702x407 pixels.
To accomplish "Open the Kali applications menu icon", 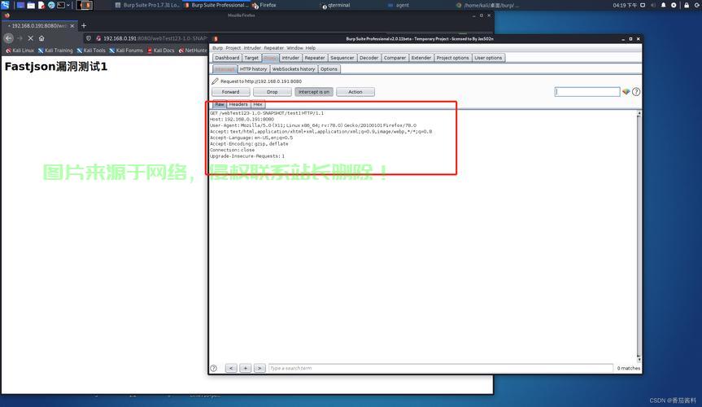I will coord(6,5).
